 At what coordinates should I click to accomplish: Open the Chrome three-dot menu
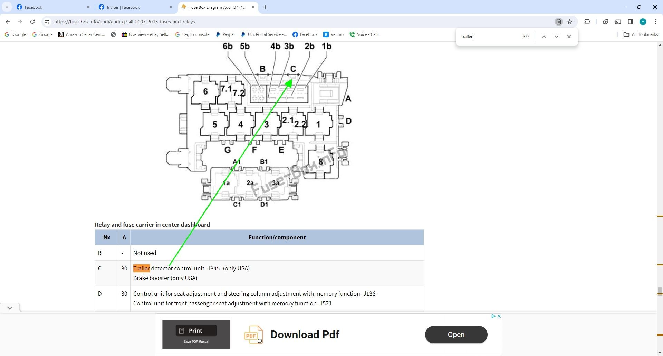[x=655, y=22]
